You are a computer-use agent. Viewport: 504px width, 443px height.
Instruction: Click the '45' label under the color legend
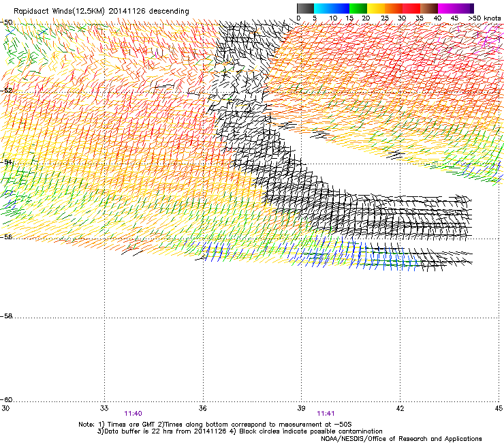click(454, 18)
